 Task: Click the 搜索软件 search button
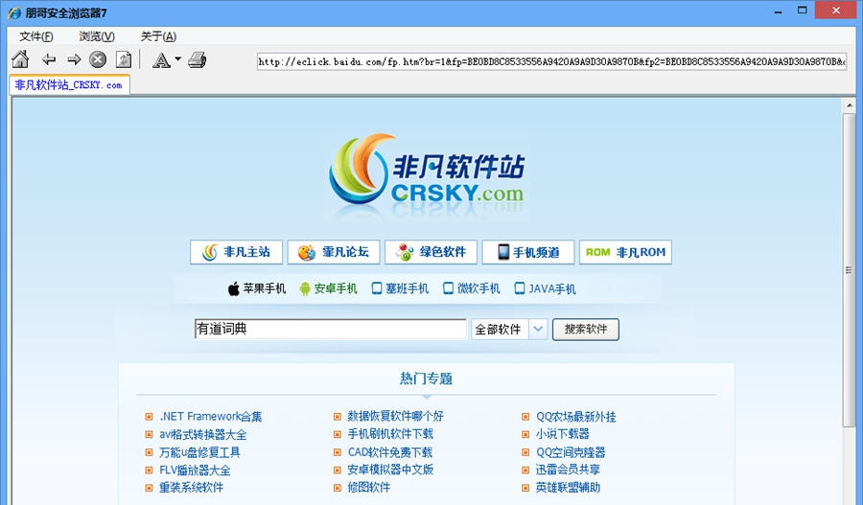pos(586,329)
